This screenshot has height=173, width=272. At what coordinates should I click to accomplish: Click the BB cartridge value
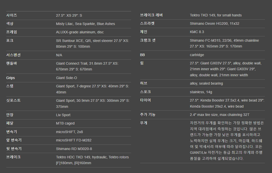[197, 55]
